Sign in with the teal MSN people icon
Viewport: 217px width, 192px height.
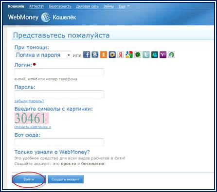pos(155,55)
